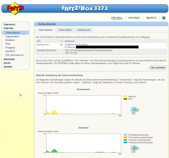This screenshot has width=169, height=158.
Task: Expand WLAN in the sidebar
Action: (x=7, y=63)
